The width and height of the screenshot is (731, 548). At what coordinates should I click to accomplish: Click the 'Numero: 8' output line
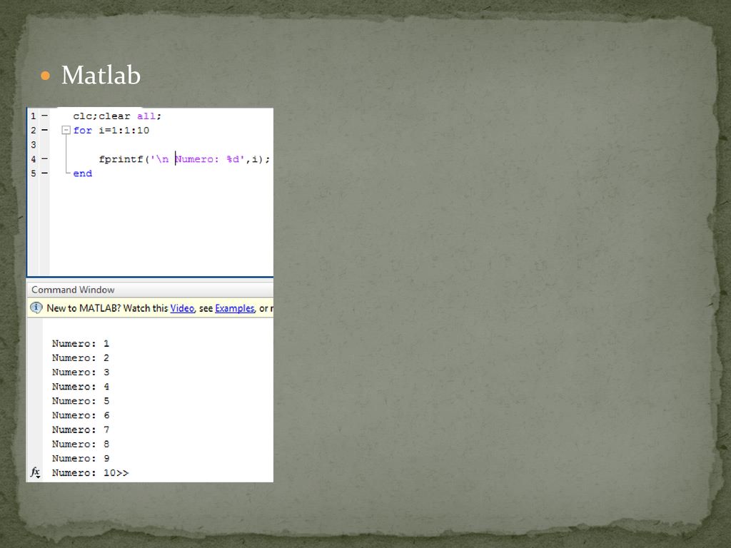[81, 444]
